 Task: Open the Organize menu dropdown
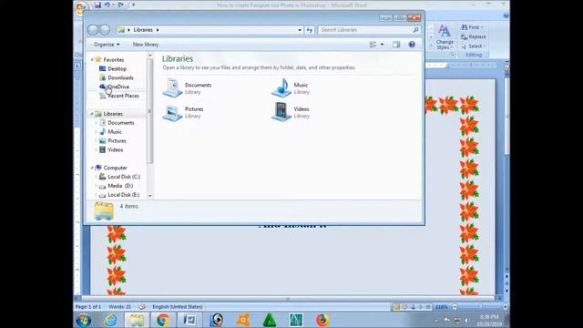(107, 45)
